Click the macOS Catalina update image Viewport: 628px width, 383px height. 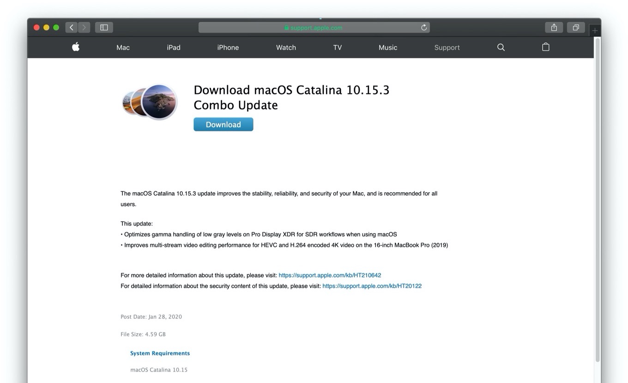[150, 102]
